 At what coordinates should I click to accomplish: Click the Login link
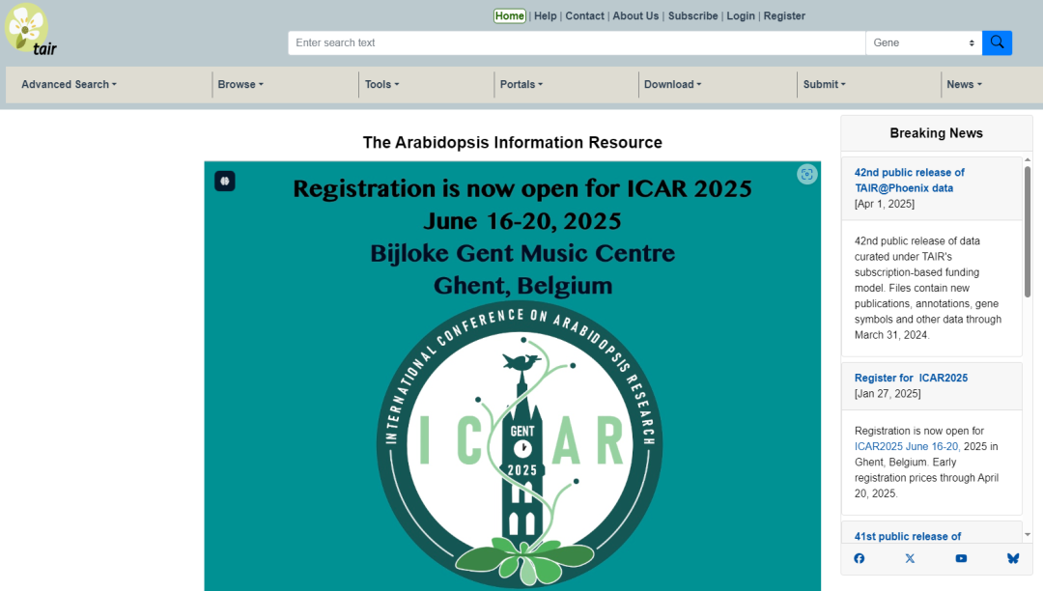point(741,16)
